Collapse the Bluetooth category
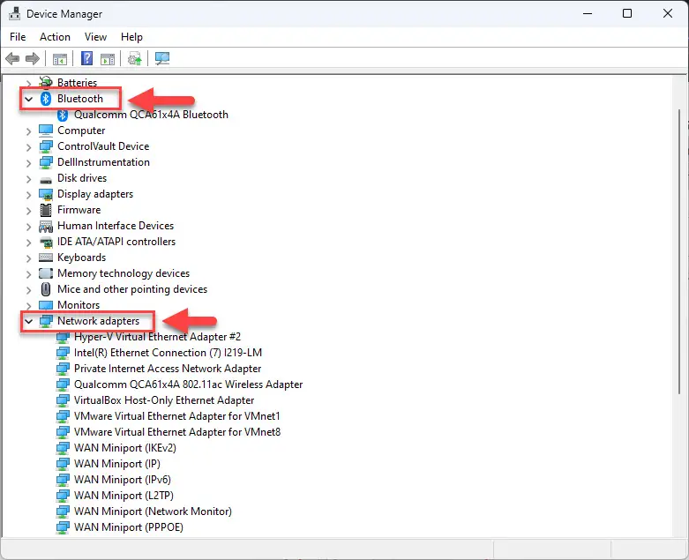Screen dimensions: 689x560 [x=29, y=100]
